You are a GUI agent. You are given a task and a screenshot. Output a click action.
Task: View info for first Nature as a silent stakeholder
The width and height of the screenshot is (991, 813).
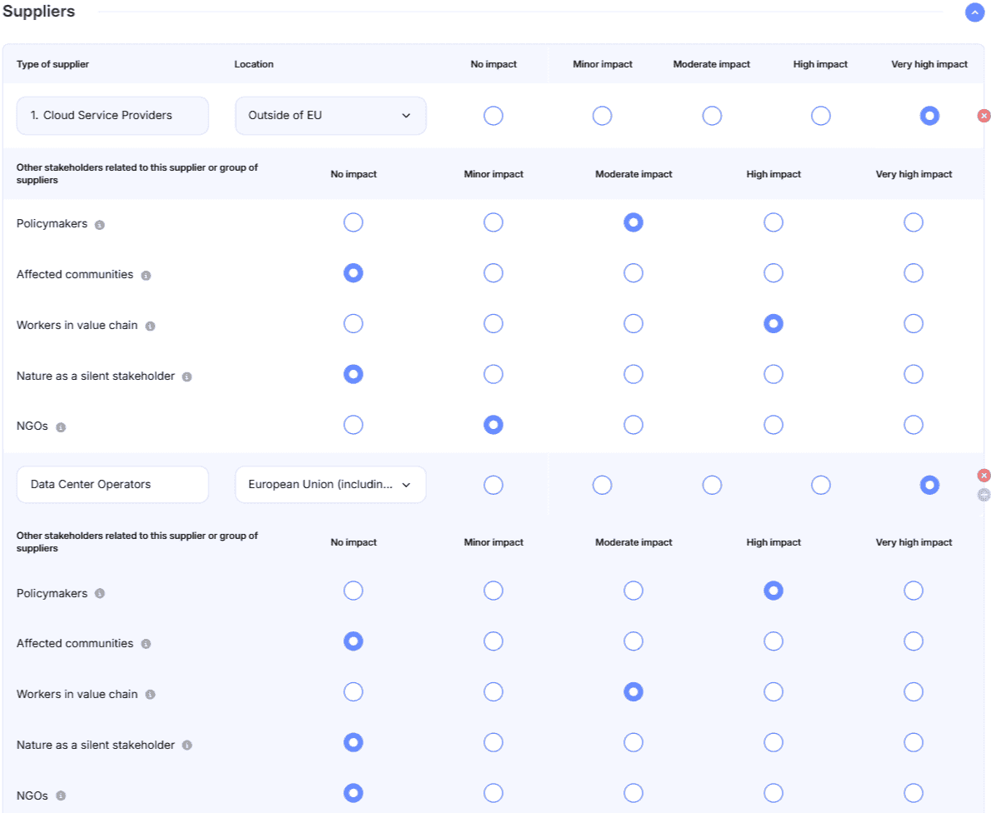[187, 377]
